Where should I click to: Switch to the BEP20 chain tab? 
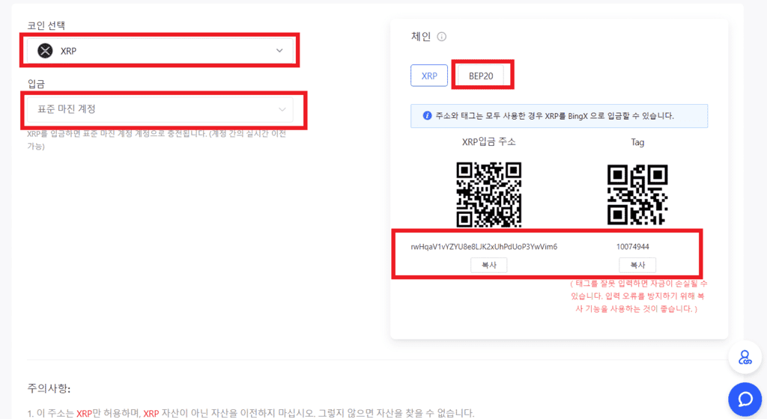tap(481, 76)
